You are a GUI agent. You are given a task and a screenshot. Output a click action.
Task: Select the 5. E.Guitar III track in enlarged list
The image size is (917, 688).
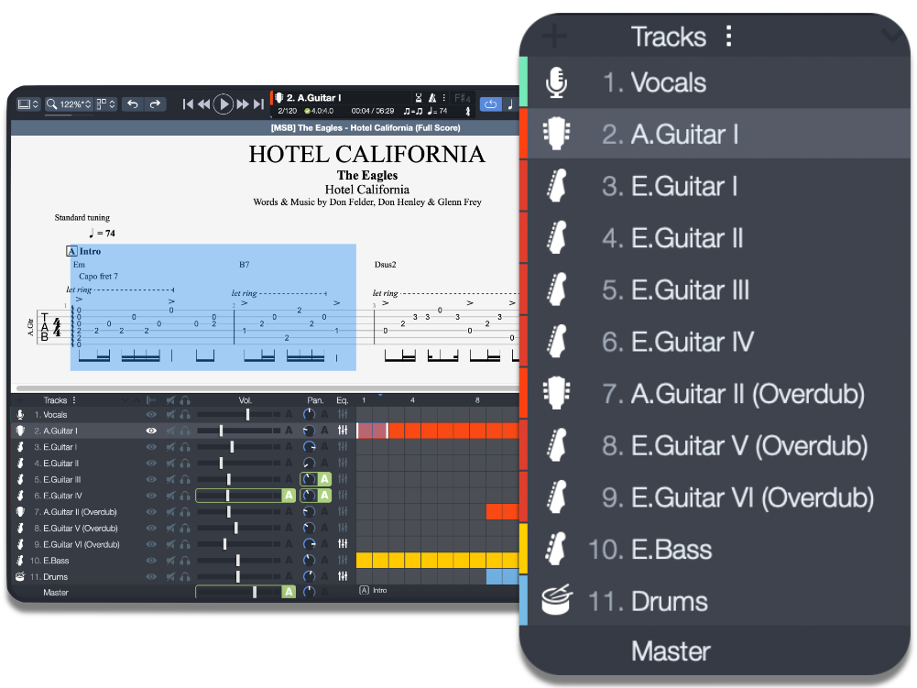[690, 290]
